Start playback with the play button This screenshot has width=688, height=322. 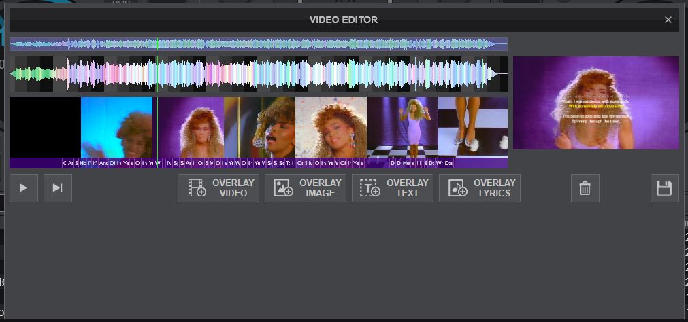(x=24, y=188)
